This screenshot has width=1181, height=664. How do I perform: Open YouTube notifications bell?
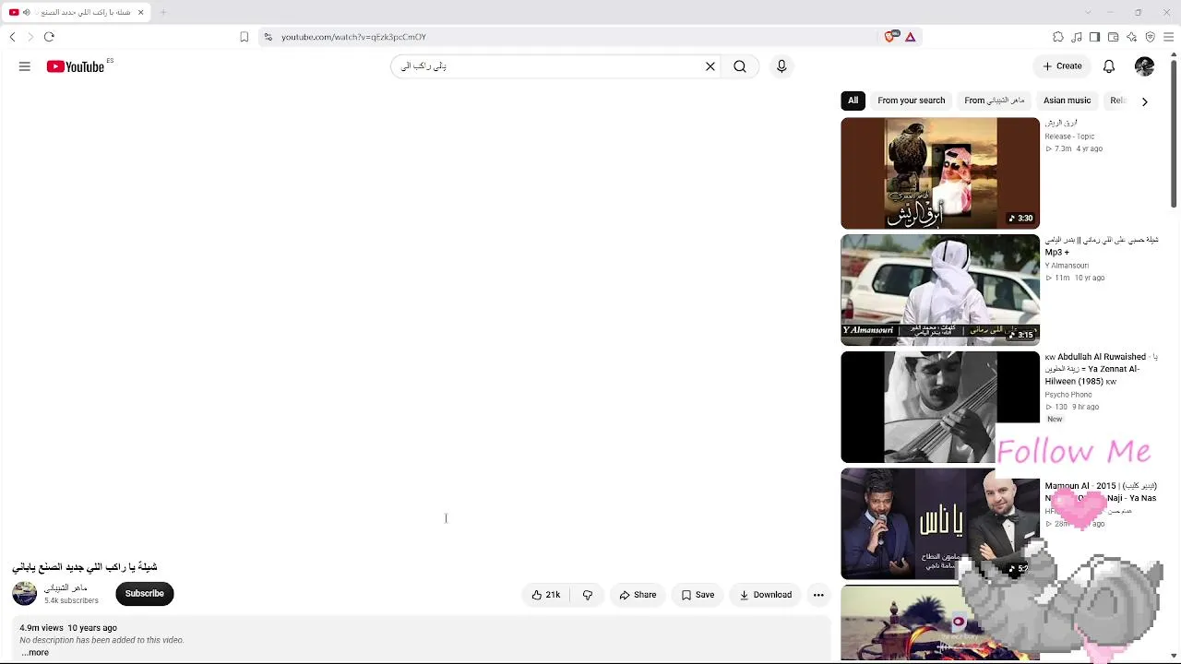[x=1109, y=66]
